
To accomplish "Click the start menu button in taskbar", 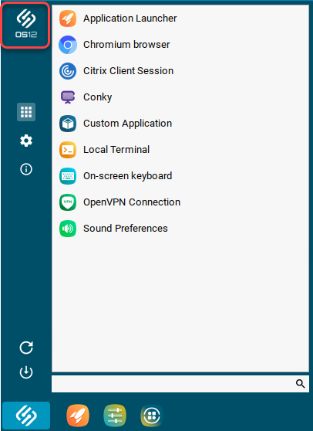I will 26,416.
